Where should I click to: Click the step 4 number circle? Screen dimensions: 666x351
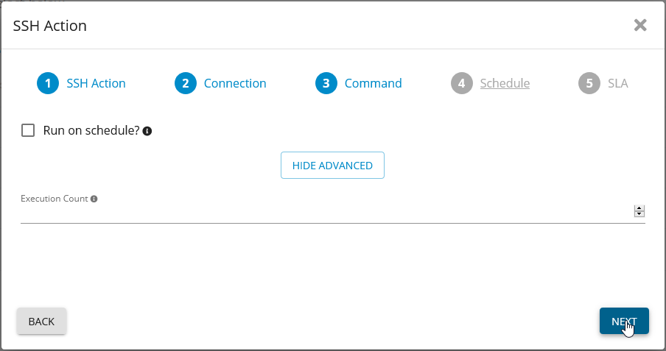[461, 83]
